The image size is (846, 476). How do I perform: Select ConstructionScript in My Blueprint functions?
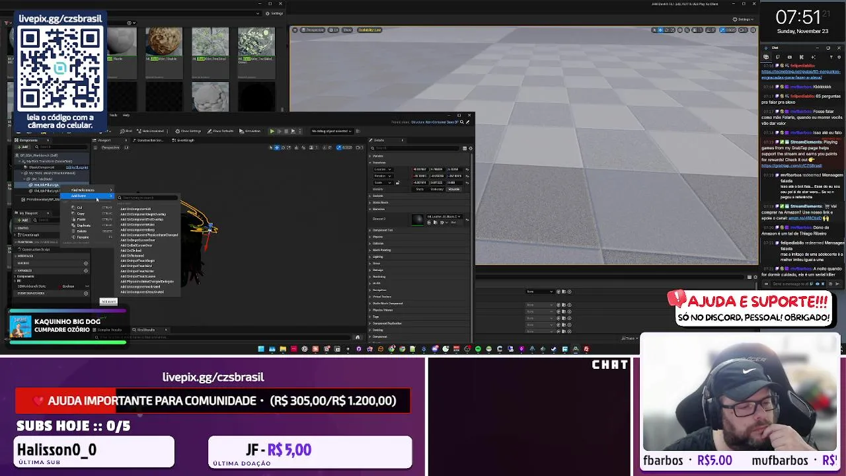[35, 249]
